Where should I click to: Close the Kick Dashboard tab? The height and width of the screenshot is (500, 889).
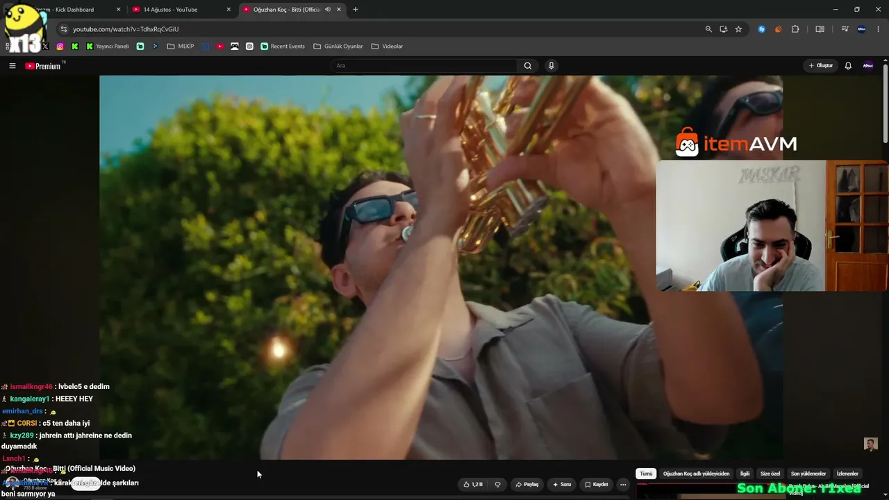click(118, 10)
